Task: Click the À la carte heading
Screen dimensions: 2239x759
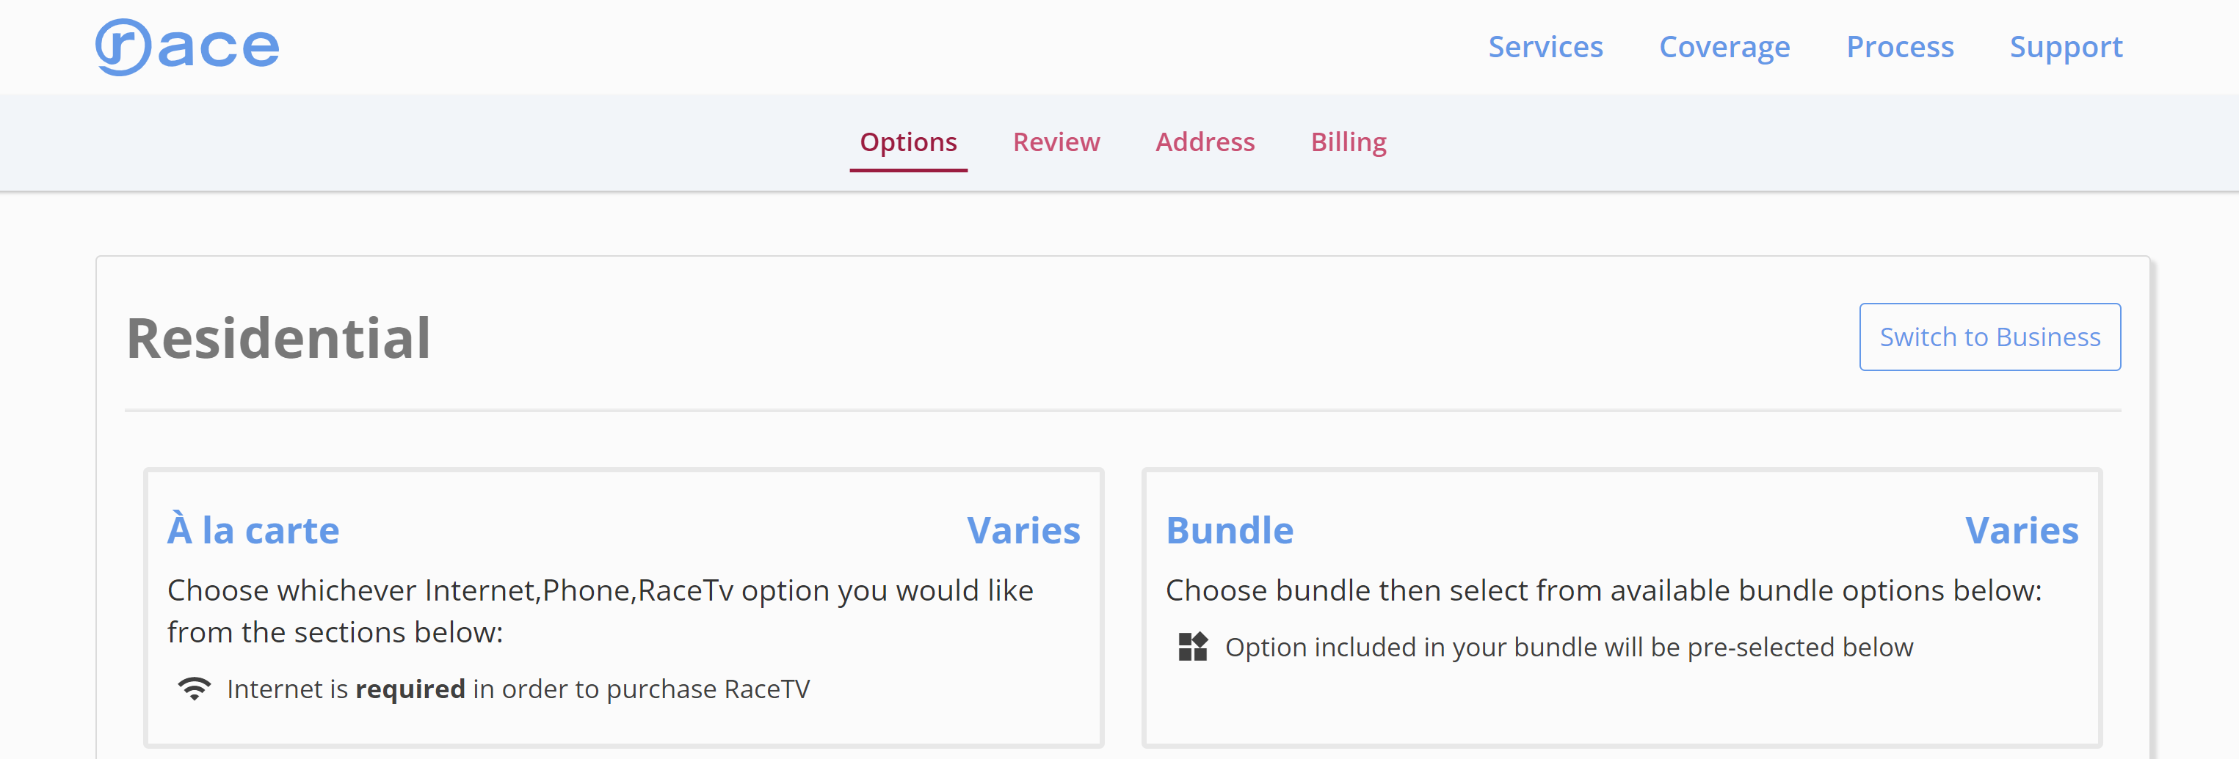Action: point(253,531)
